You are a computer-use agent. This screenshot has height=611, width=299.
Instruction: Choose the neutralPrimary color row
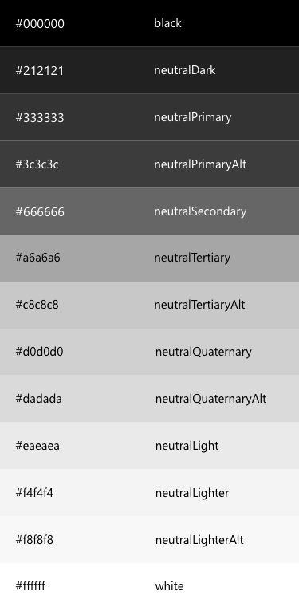(x=150, y=117)
